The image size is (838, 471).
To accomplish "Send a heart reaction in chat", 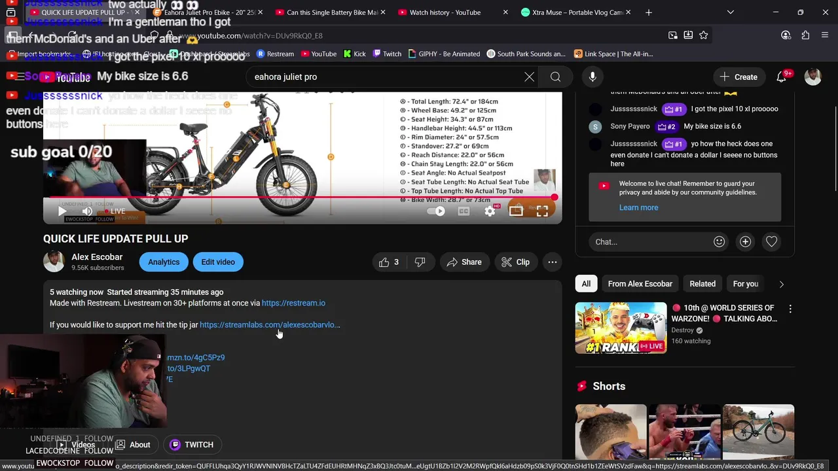I will pyautogui.click(x=771, y=242).
